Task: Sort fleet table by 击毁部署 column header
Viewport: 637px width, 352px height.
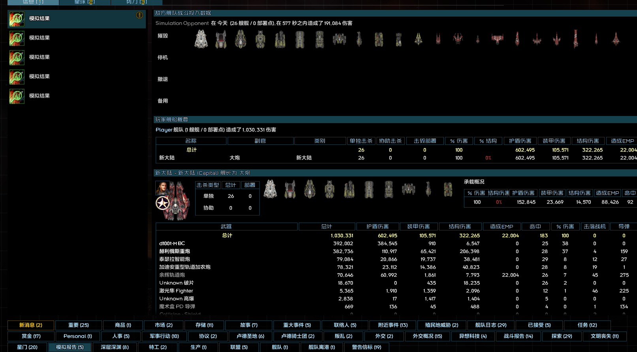Action: click(425, 141)
